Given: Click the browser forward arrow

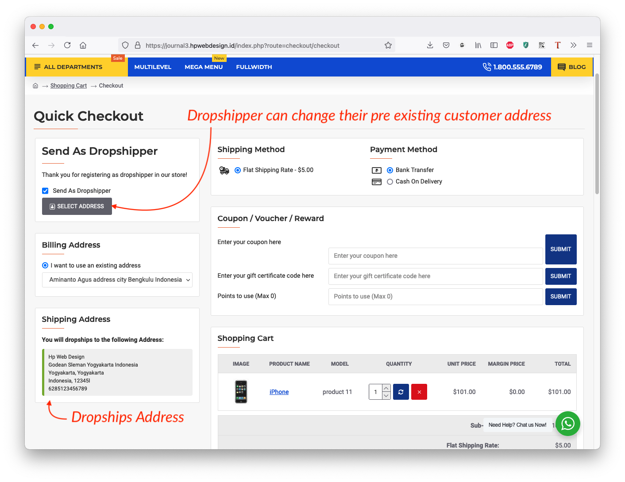Looking at the screenshot, I should coord(51,45).
